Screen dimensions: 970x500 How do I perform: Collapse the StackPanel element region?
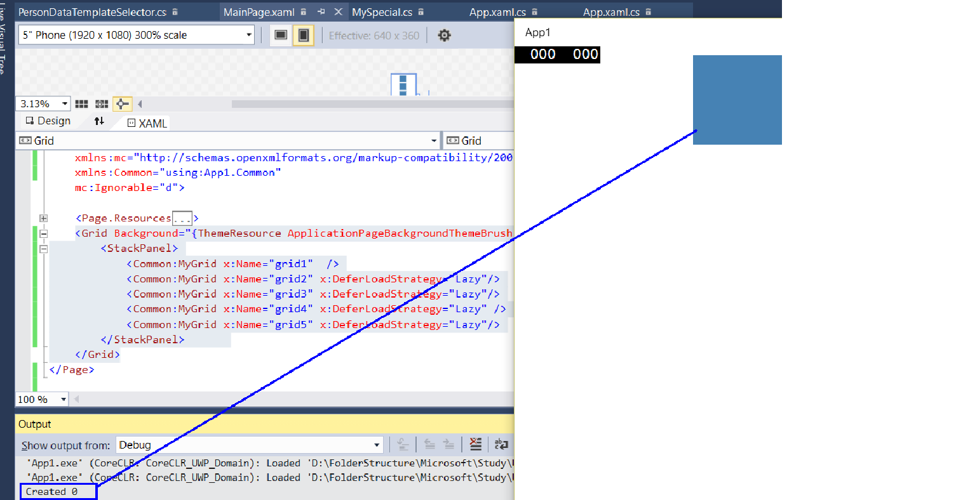pos(43,249)
